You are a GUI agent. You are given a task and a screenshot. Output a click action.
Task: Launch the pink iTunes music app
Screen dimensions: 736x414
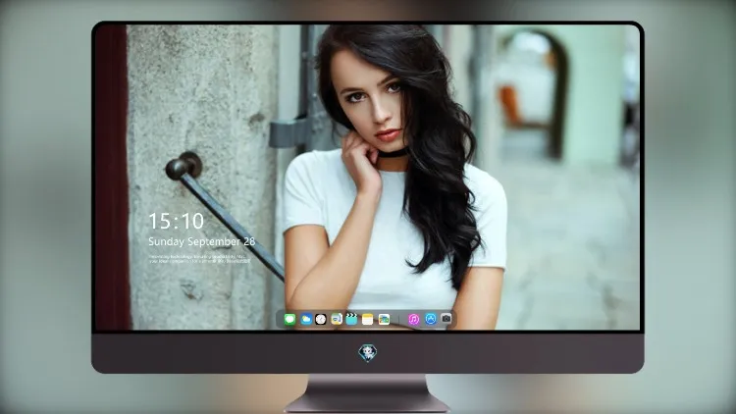coord(413,319)
